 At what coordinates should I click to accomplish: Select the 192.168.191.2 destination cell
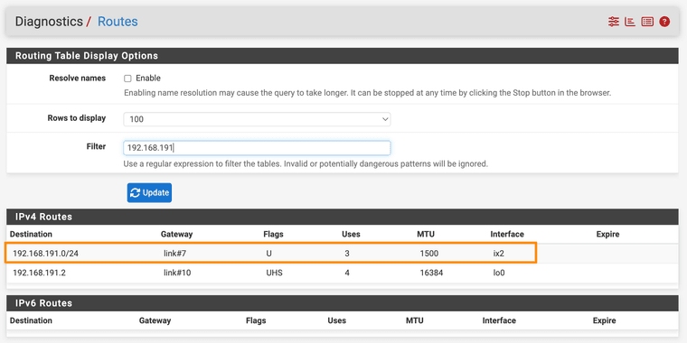[40, 273]
